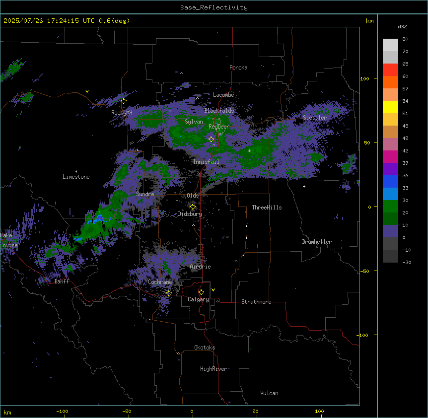This screenshot has height=418, width=428.
Task: Click the white plus marker west of Drumheller region
Action: [304, 186]
